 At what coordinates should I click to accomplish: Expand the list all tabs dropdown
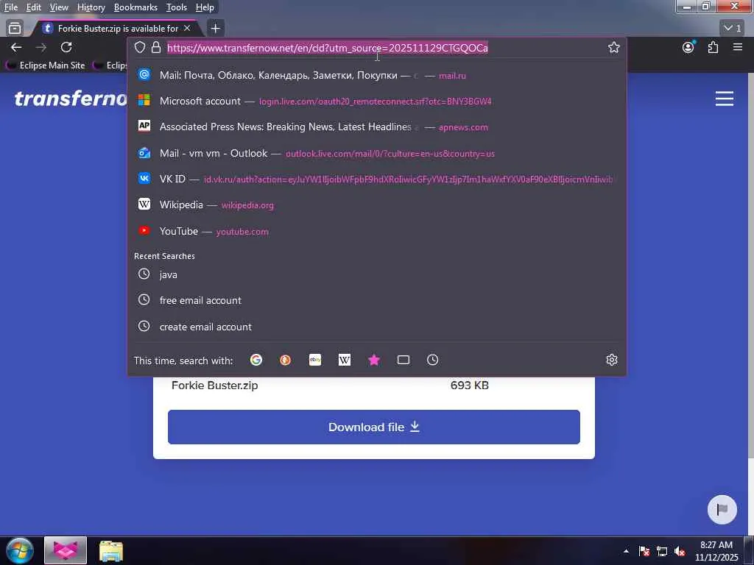733,29
